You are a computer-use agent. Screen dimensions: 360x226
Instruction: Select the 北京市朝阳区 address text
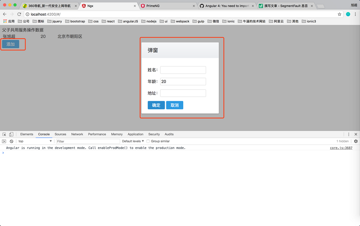(x=70, y=37)
